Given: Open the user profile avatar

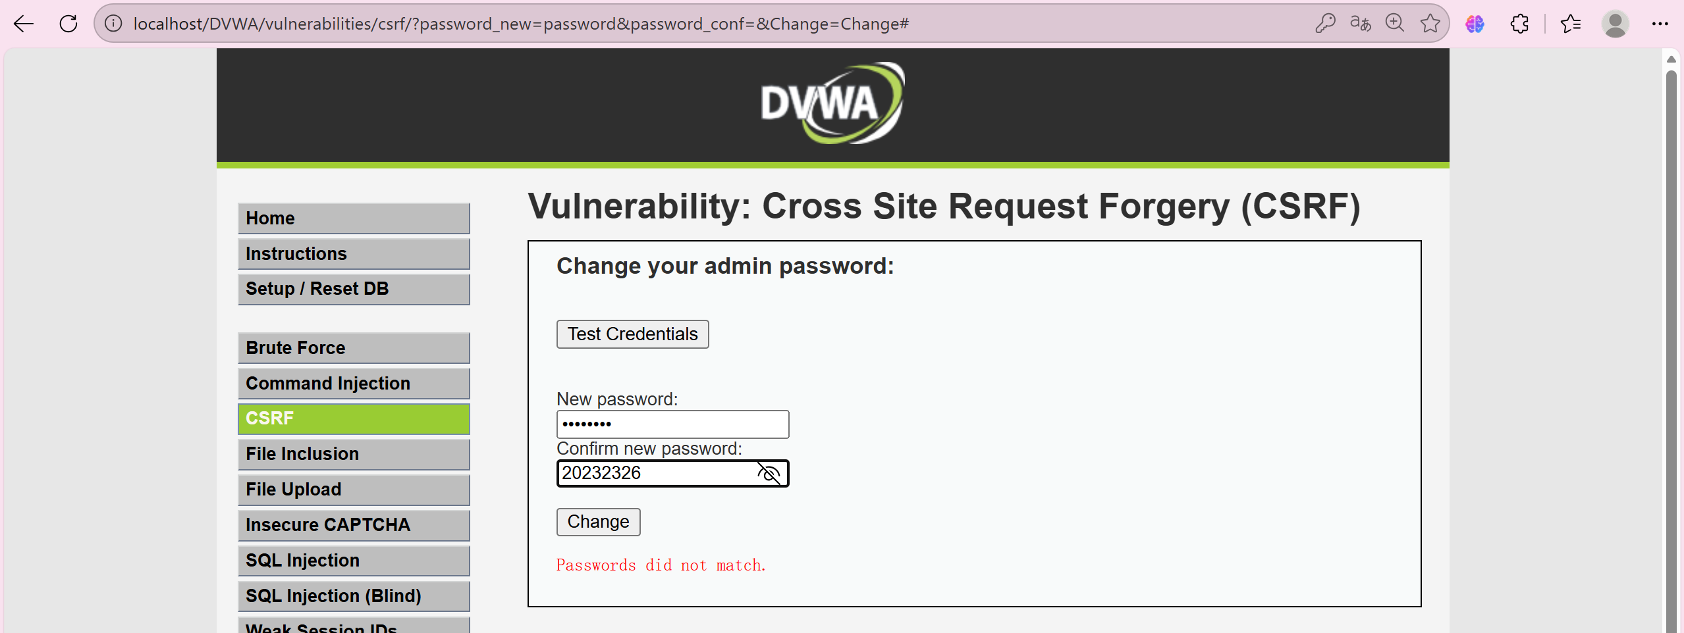Looking at the screenshot, I should point(1615,24).
